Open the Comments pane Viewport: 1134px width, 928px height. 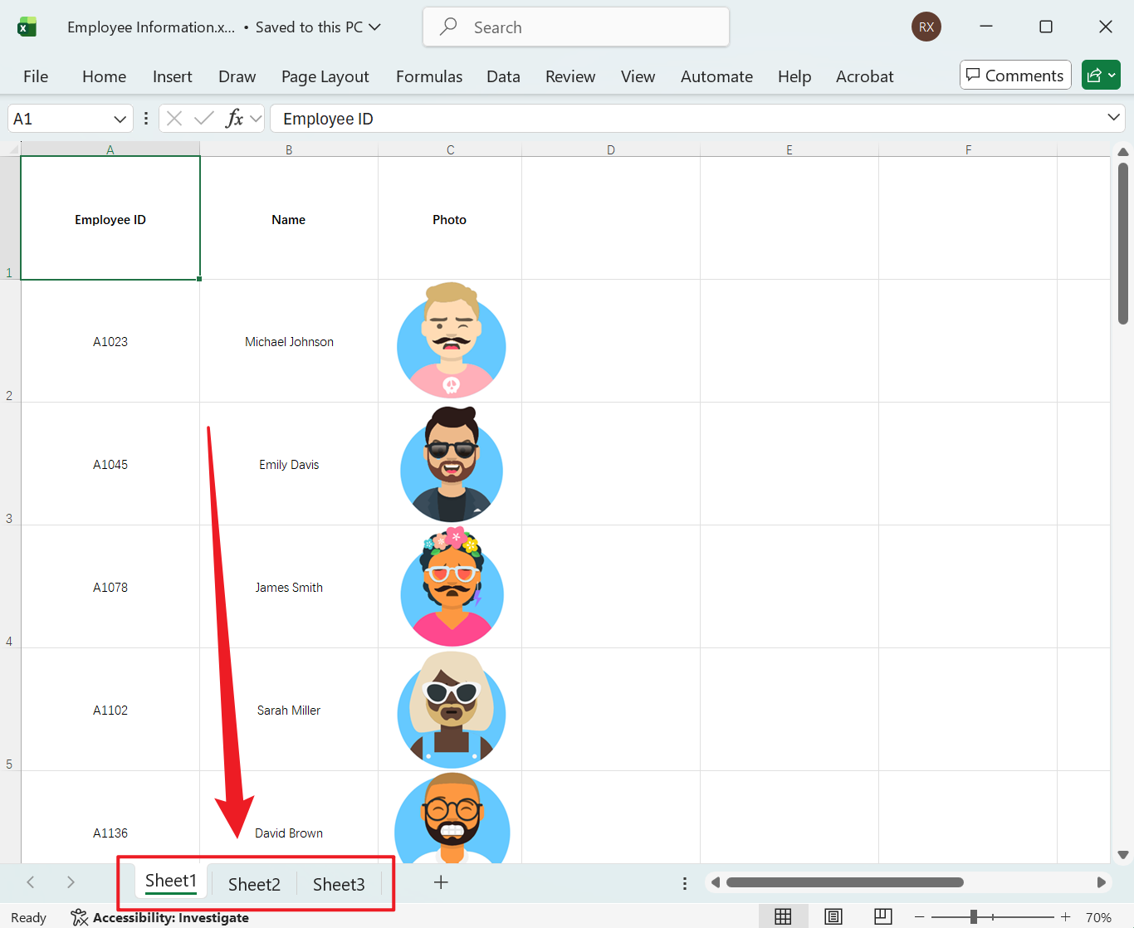click(x=1014, y=75)
